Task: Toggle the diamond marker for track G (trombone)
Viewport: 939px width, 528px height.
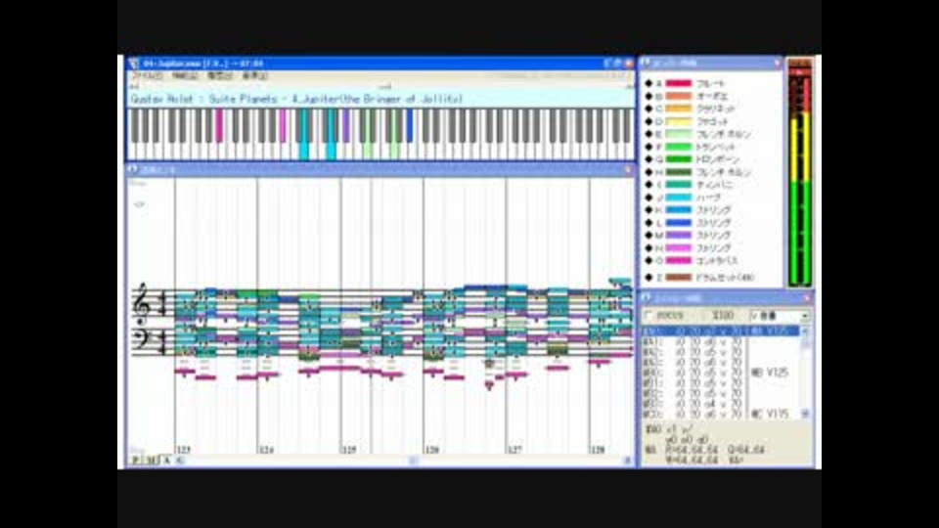Action: click(648, 159)
